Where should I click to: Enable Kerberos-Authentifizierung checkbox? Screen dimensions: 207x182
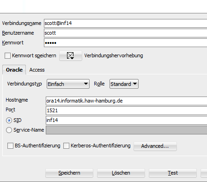[x=66, y=146]
